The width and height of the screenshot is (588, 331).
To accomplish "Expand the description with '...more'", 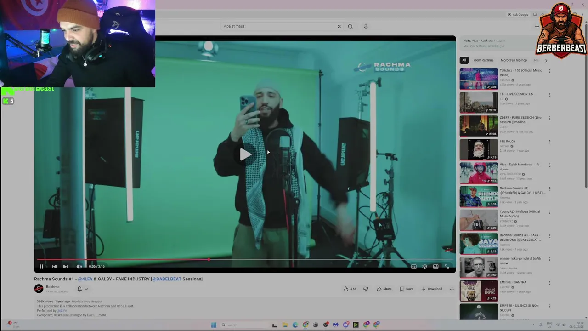I will tap(102, 315).
